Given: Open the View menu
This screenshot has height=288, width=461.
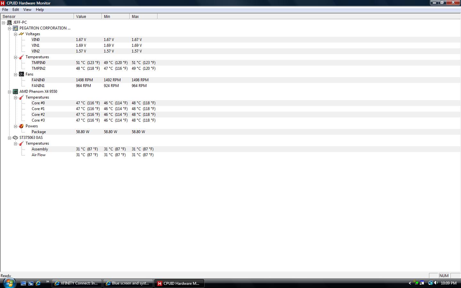Looking at the screenshot, I should pos(27,10).
